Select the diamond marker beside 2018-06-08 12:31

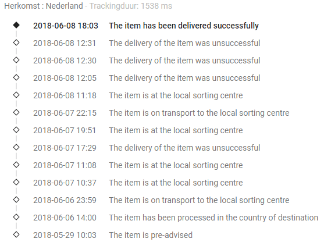coord(16,42)
